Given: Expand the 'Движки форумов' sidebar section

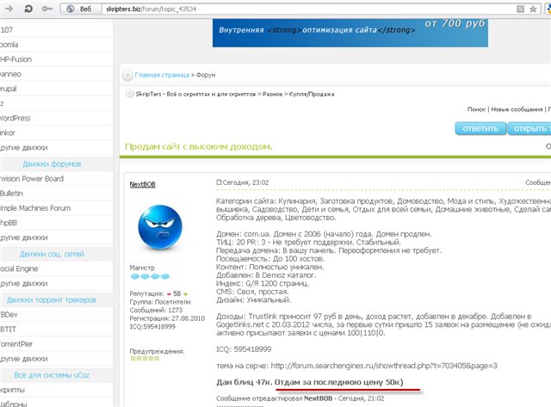Looking at the screenshot, I should coord(52,164).
